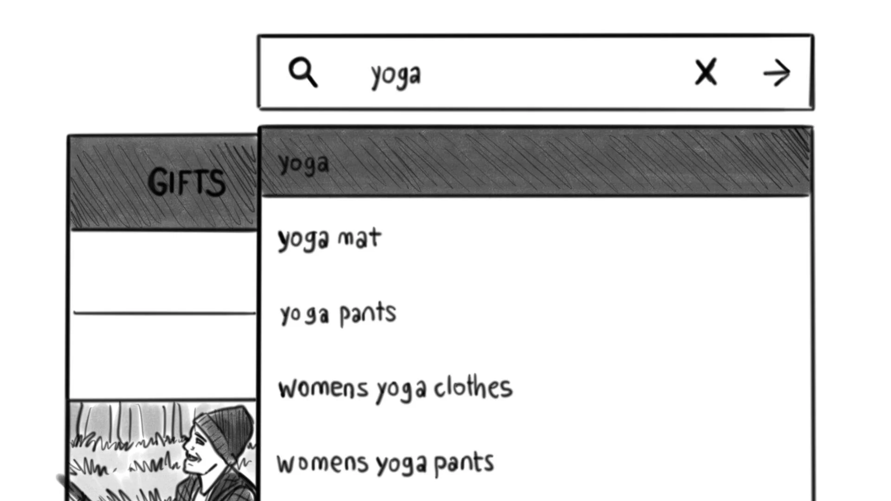Select the highlighted yoga suggestion

(536, 162)
